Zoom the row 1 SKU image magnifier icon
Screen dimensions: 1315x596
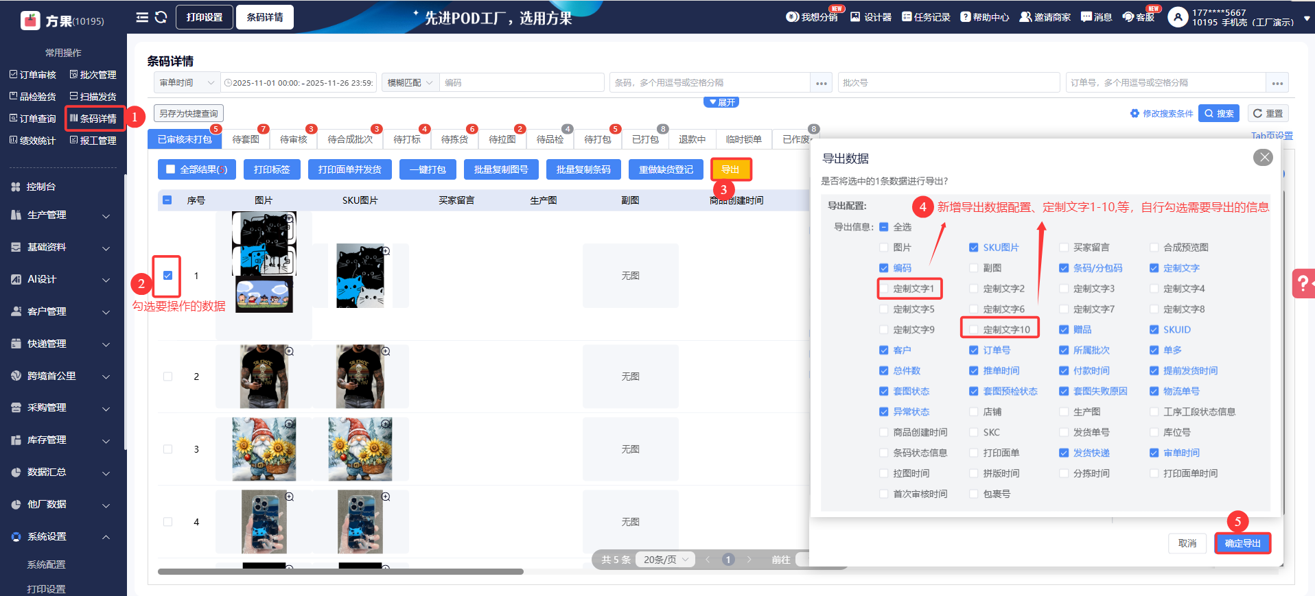pyautogui.click(x=386, y=251)
